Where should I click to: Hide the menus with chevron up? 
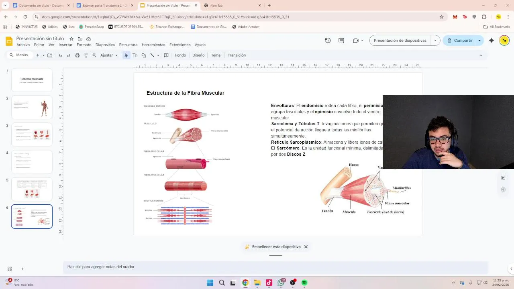(481, 55)
